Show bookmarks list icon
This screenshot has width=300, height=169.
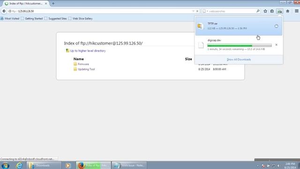tap(272, 11)
